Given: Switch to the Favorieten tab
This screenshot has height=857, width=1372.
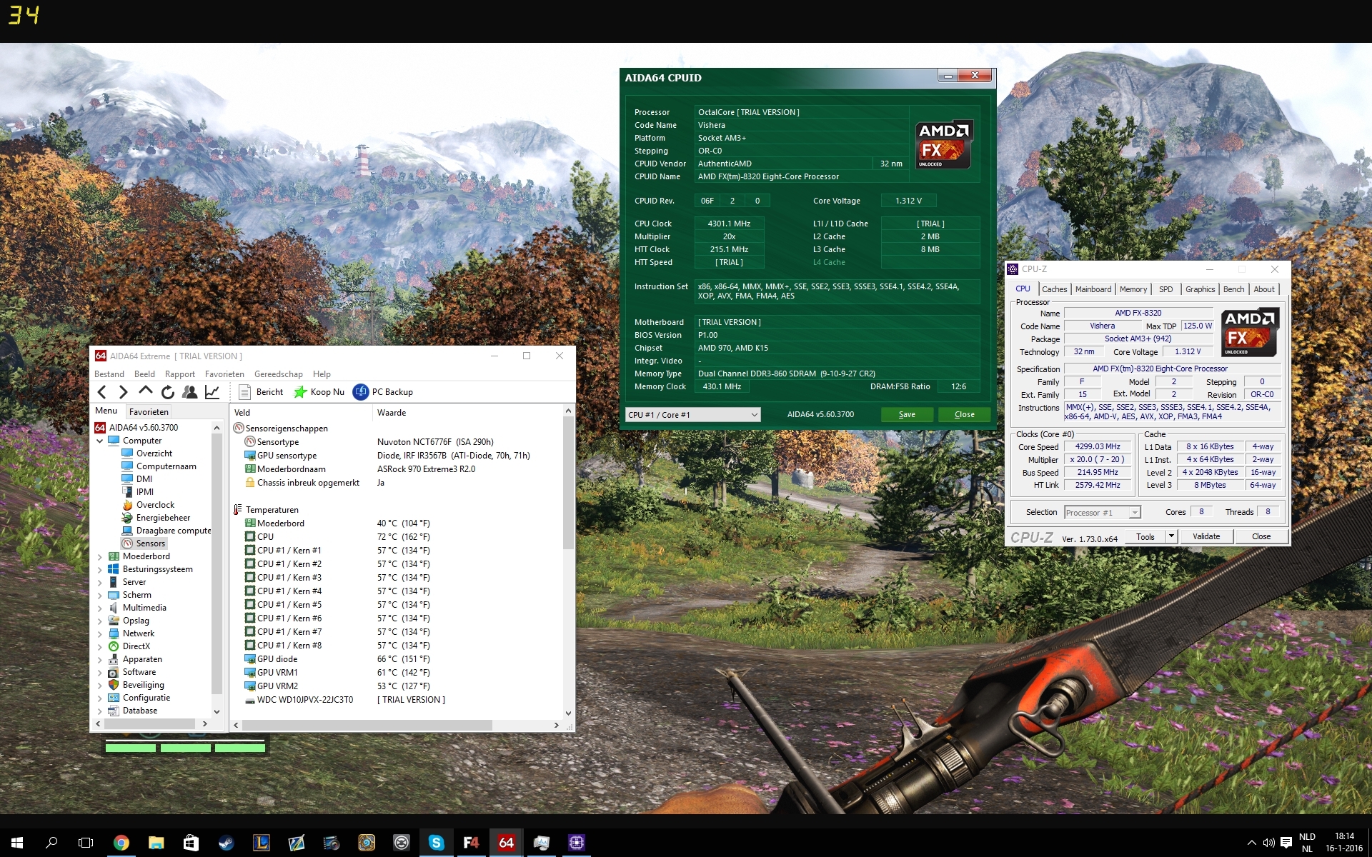Looking at the screenshot, I should click(149, 412).
